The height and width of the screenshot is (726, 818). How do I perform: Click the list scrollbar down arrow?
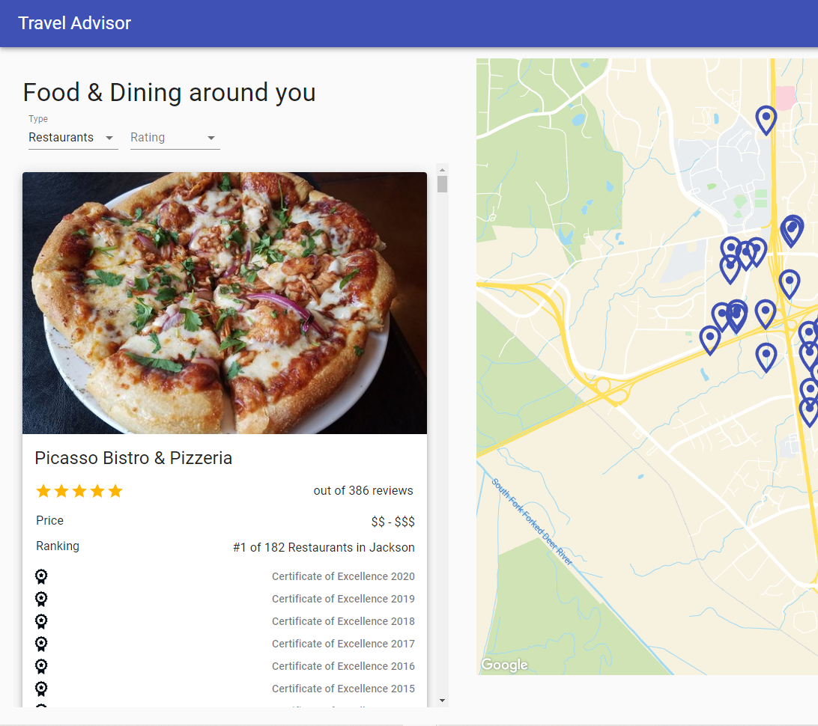(442, 701)
